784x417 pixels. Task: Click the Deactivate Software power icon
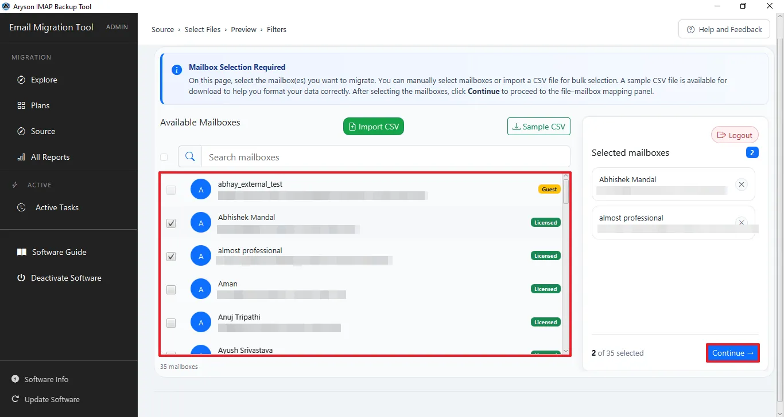21,278
